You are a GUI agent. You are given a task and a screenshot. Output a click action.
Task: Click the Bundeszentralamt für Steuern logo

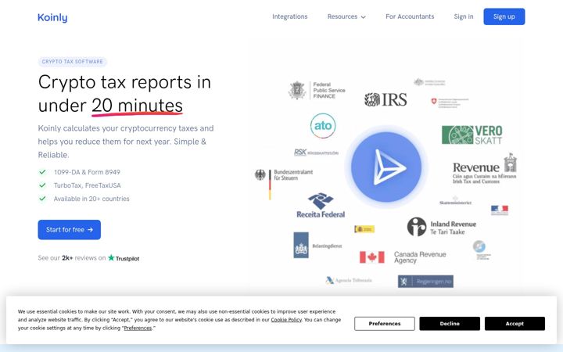(x=284, y=184)
